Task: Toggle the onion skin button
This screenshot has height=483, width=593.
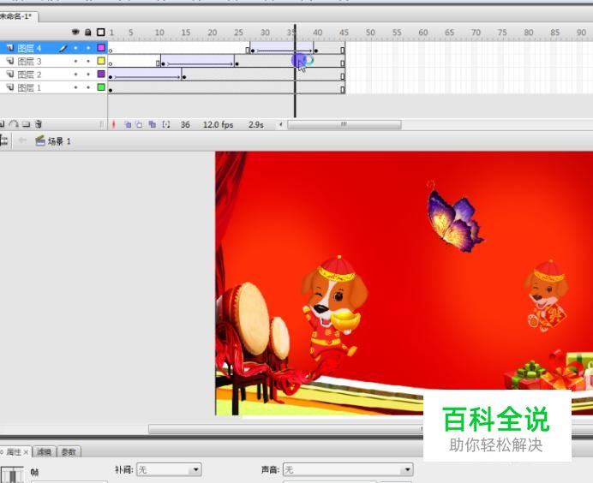Action: coord(128,124)
